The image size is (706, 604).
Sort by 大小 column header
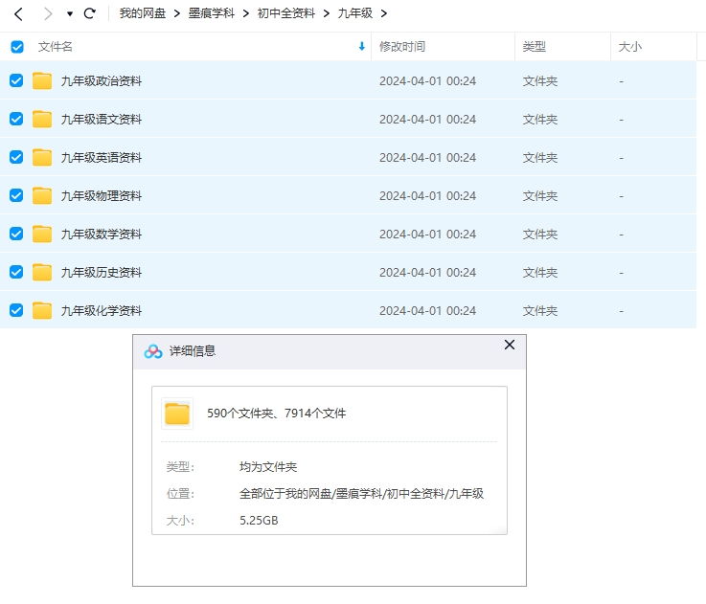(x=630, y=47)
